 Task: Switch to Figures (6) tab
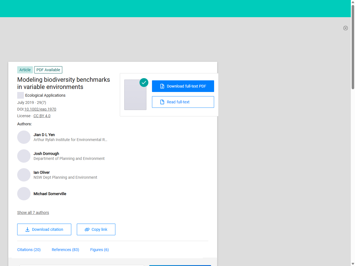click(x=100, y=250)
